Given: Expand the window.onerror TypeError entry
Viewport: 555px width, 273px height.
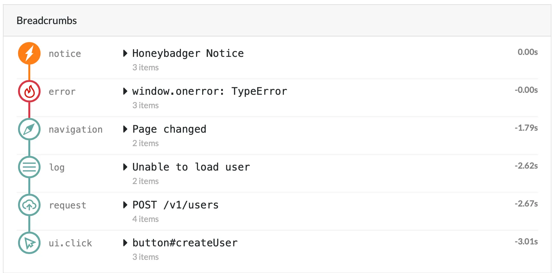Looking at the screenshot, I should [210, 91].
